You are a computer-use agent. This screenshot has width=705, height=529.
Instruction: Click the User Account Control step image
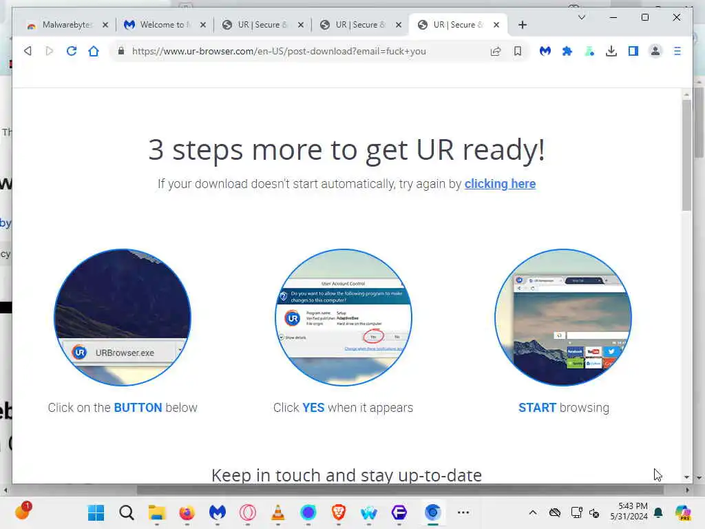(x=343, y=317)
